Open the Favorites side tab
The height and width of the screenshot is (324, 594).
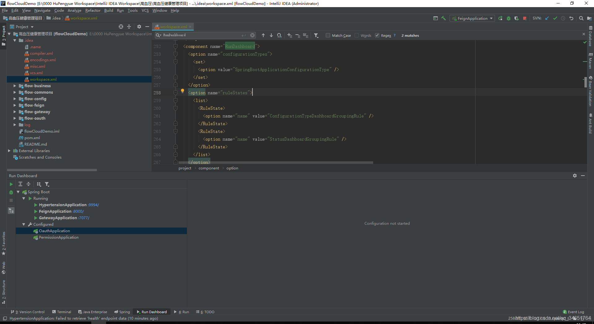tap(4, 243)
